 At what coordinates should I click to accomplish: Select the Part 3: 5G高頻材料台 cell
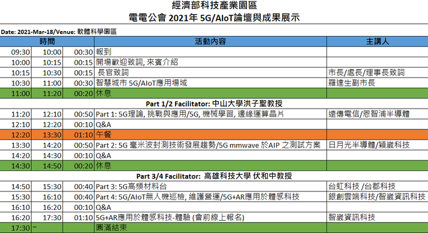coord(210,187)
